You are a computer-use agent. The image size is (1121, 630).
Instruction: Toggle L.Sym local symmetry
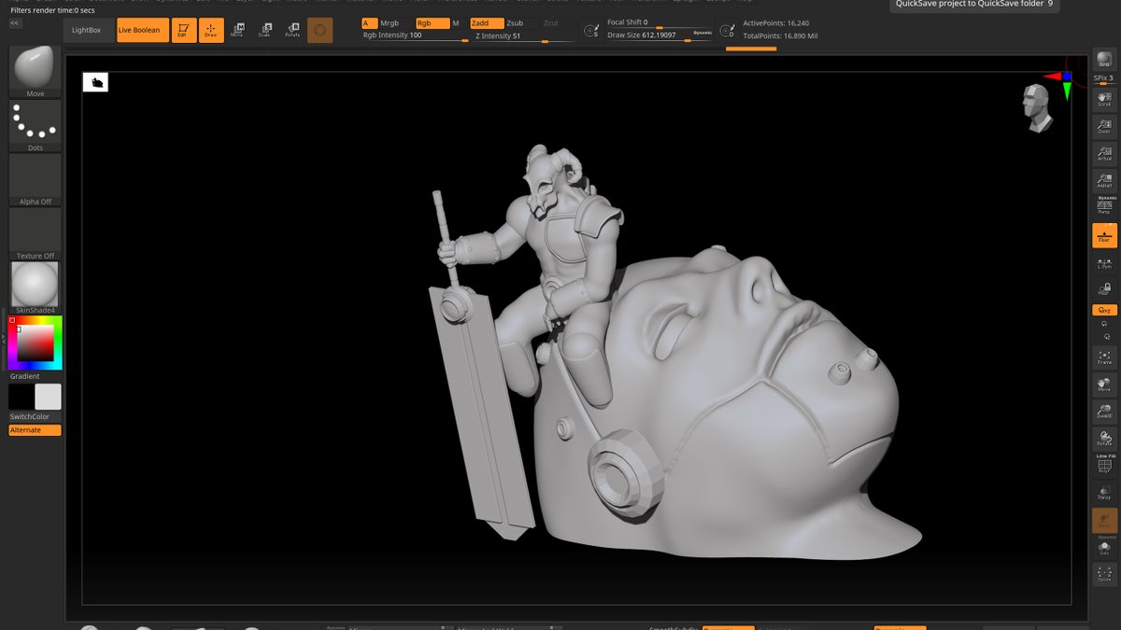(x=1104, y=264)
